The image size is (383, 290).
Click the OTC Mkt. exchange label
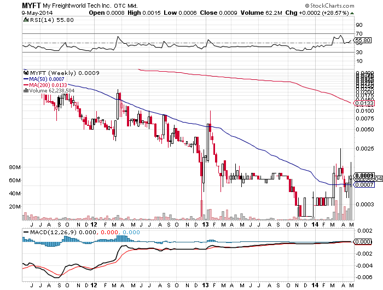coord(126,6)
